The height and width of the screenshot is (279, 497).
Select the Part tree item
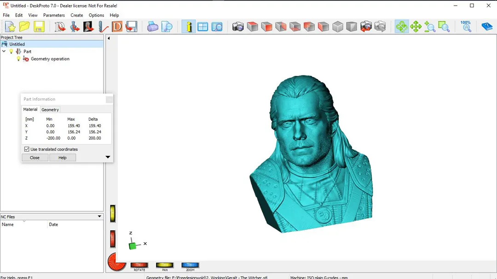pos(27,51)
